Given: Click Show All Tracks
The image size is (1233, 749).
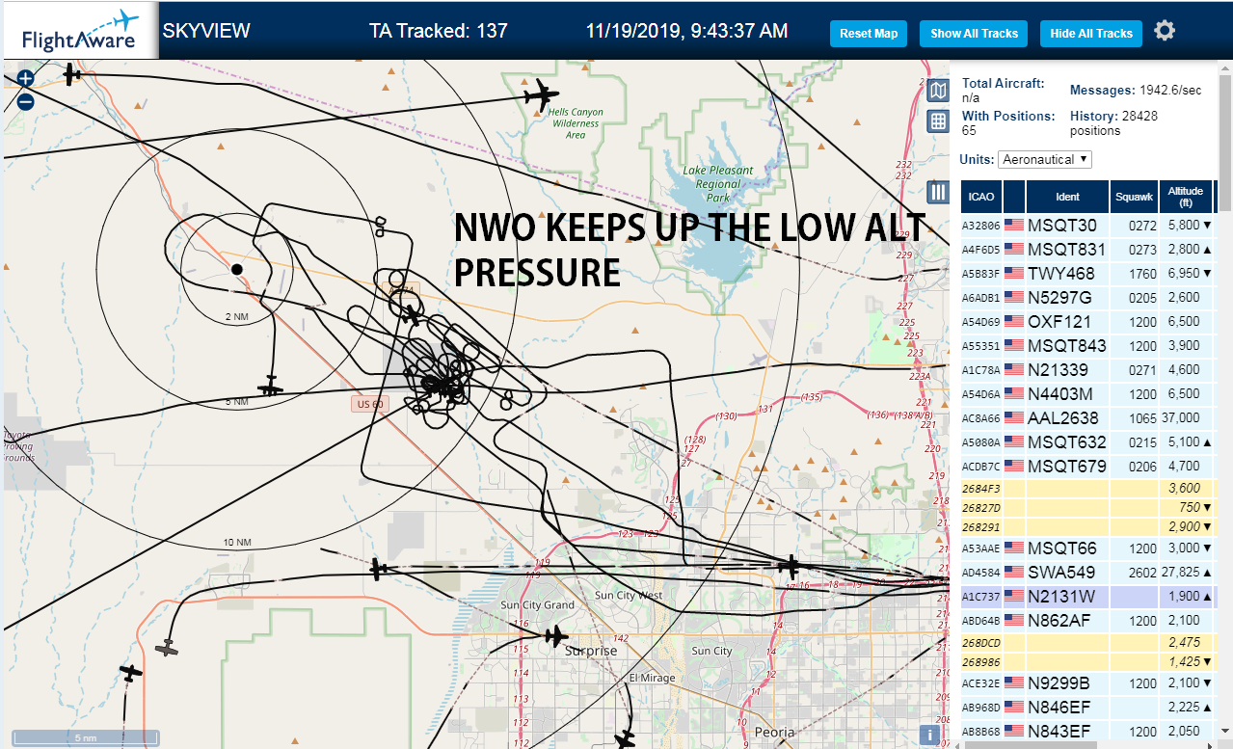Looking at the screenshot, I should pos(974,33).
